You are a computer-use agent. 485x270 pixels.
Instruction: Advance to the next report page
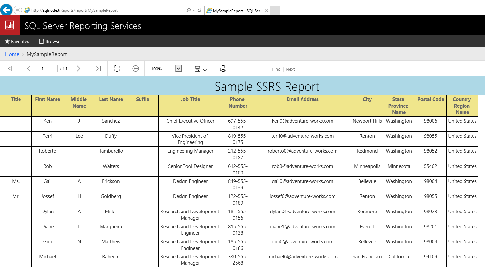coord(78,69)
